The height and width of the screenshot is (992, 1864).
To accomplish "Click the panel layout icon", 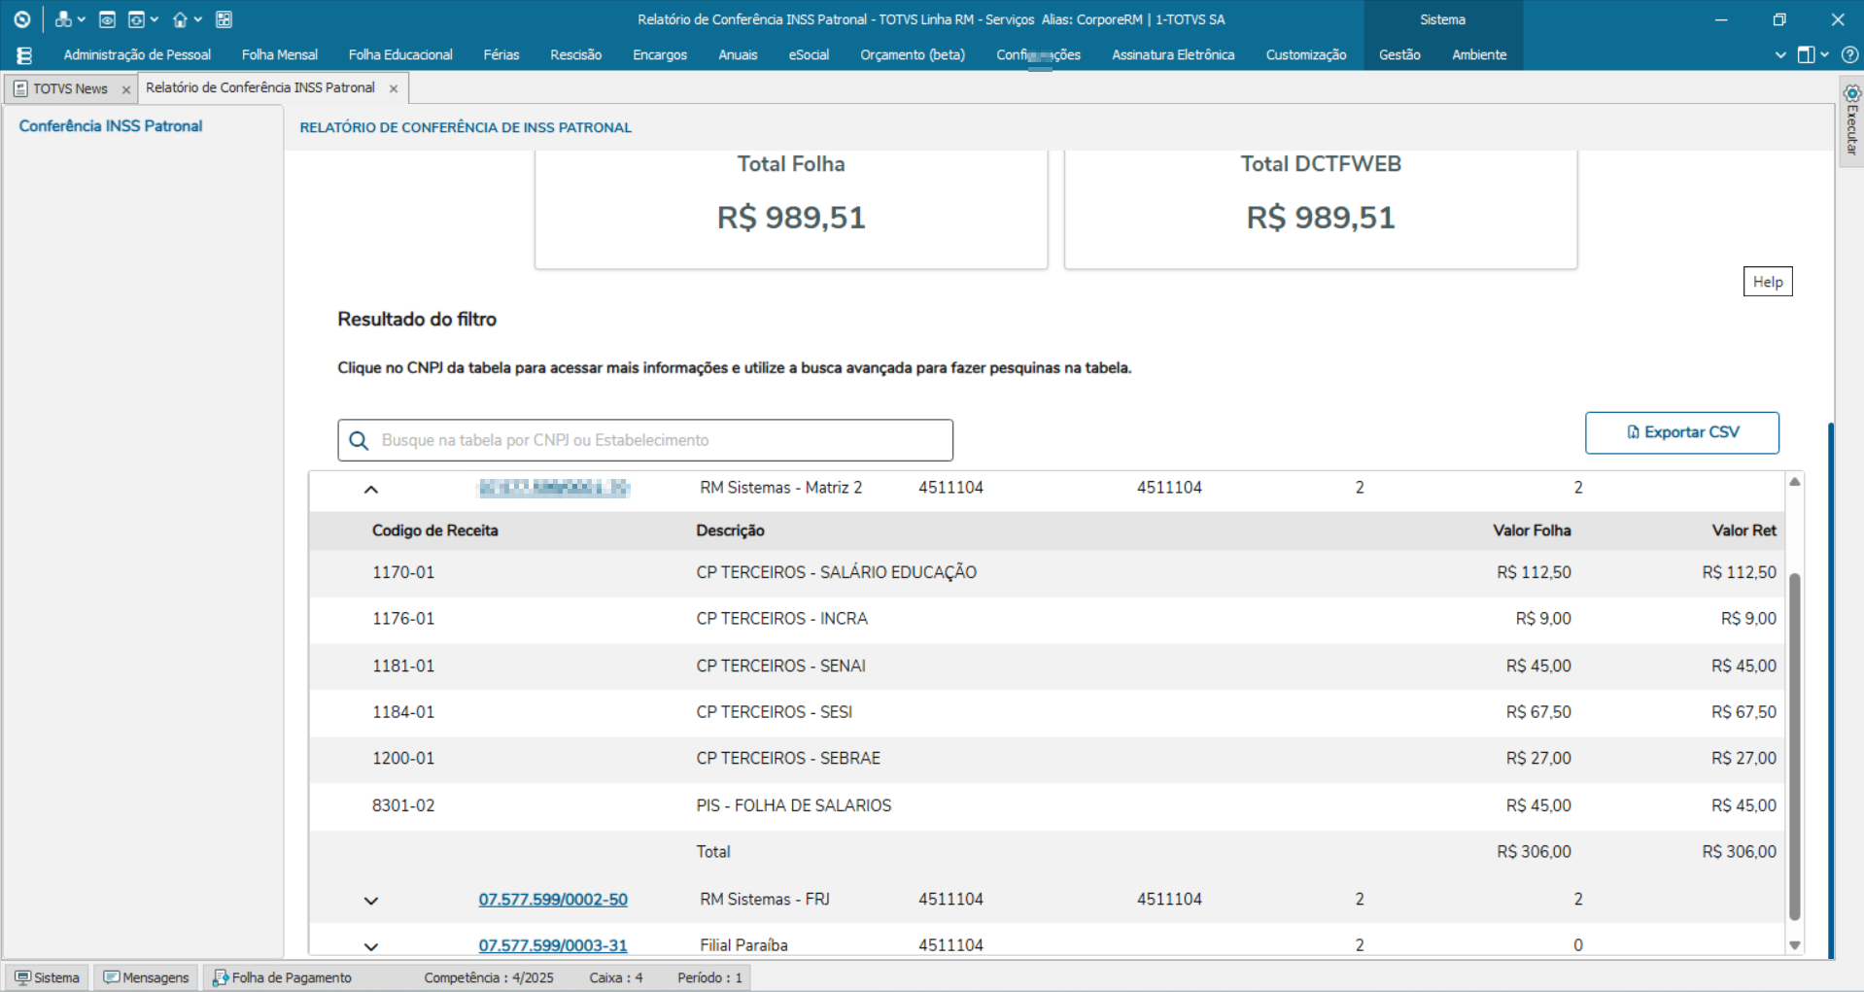I will tap(1806, 55).
